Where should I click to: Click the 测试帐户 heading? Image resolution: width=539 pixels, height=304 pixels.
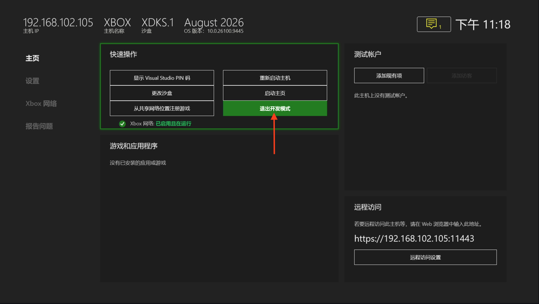367,54
